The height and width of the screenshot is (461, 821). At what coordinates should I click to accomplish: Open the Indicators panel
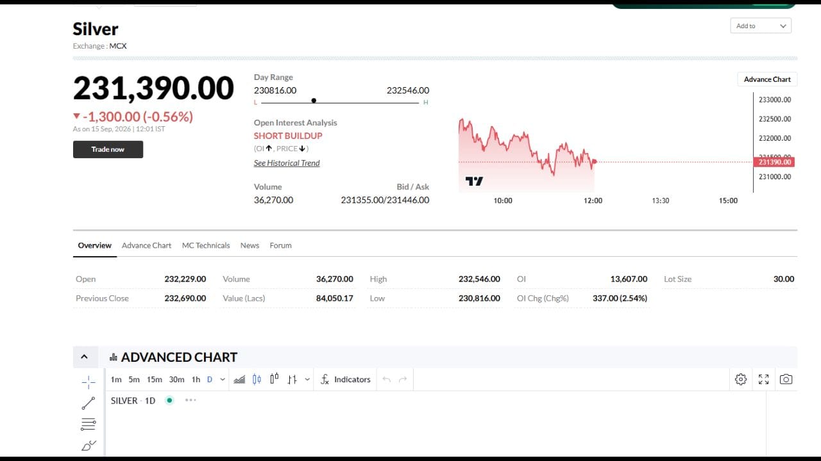[x=345, y=380]
